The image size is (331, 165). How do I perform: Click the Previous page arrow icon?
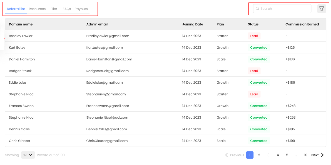pyautogui.click(x=227, y=155)
